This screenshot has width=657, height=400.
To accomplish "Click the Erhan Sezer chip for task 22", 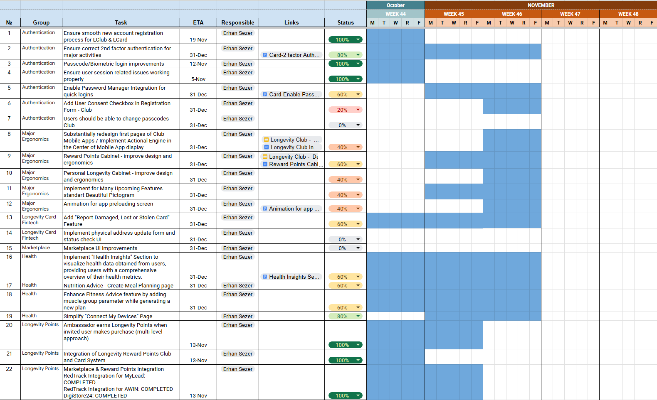I will coord(238,369).
